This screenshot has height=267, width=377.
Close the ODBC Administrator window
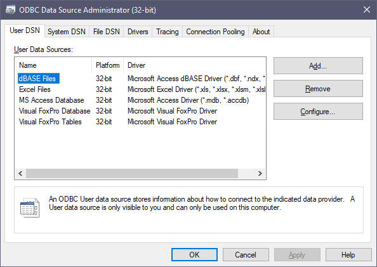point(367,10)
